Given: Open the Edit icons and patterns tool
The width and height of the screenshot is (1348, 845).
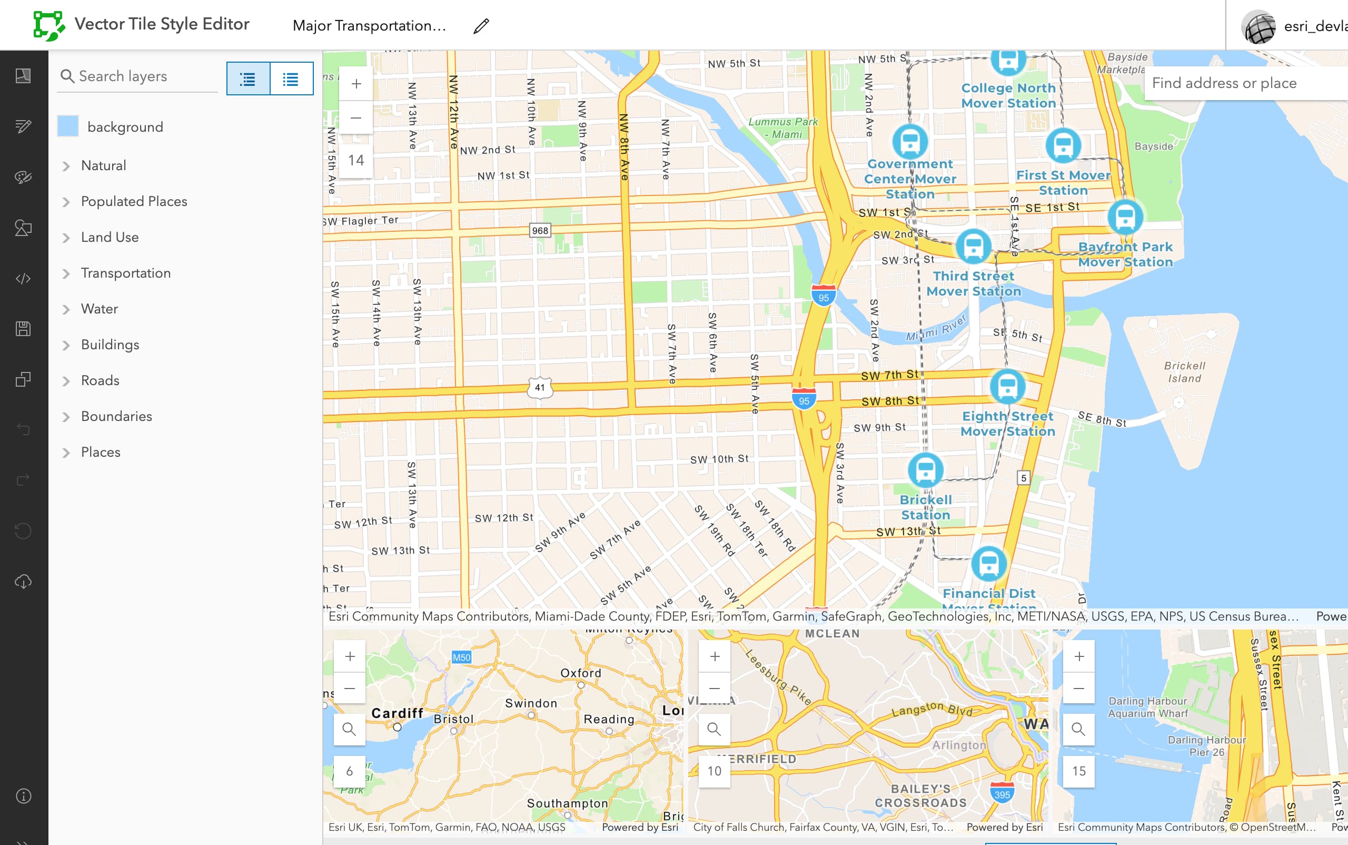Looking at the screenshot, I should pos(23,228).
